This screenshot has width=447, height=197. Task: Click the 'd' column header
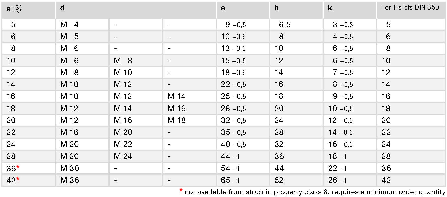click(x=63, y=8)
